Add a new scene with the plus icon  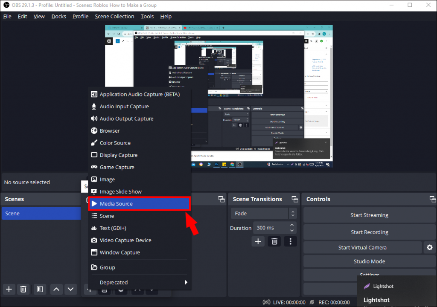point(9,289)
